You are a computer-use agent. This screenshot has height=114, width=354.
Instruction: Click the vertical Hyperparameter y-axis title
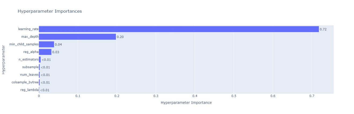pos(4,59)
